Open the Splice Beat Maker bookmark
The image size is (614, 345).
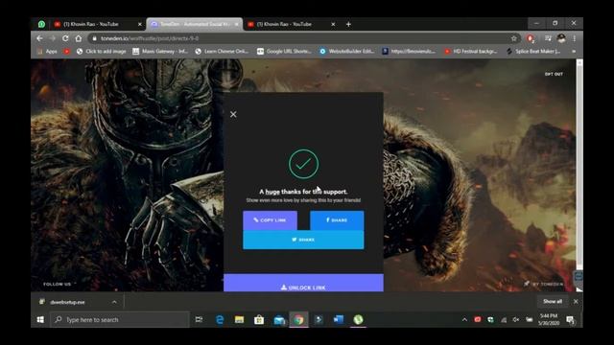point(533,51)
